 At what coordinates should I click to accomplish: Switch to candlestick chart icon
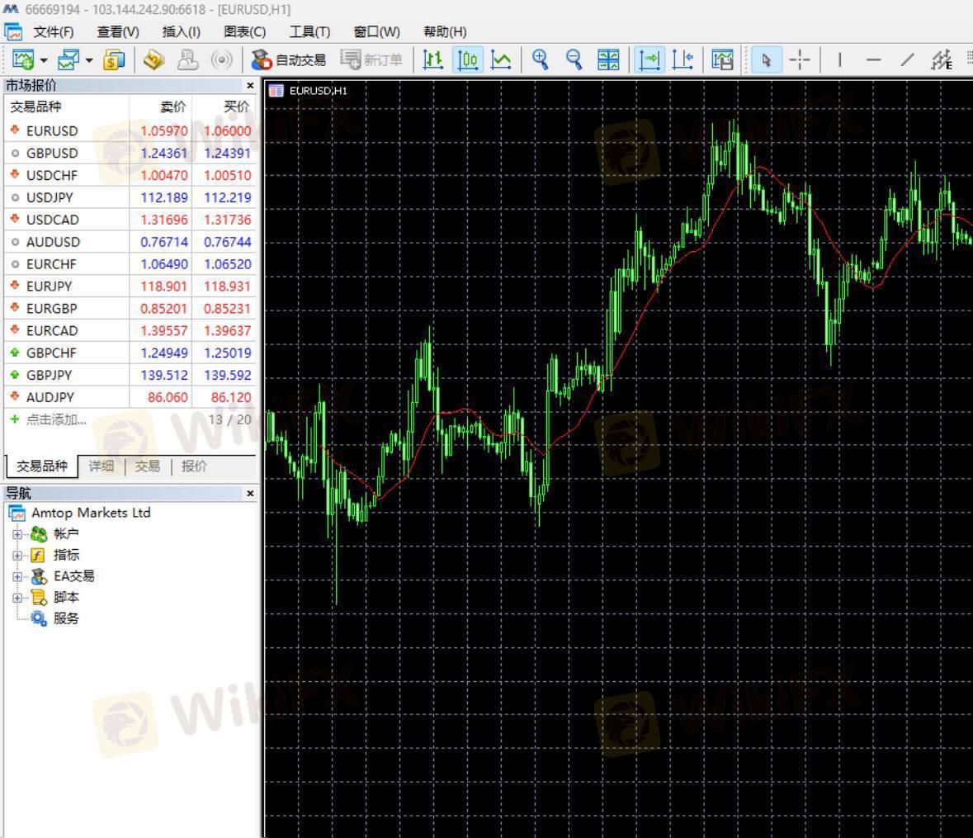point(467,60)
